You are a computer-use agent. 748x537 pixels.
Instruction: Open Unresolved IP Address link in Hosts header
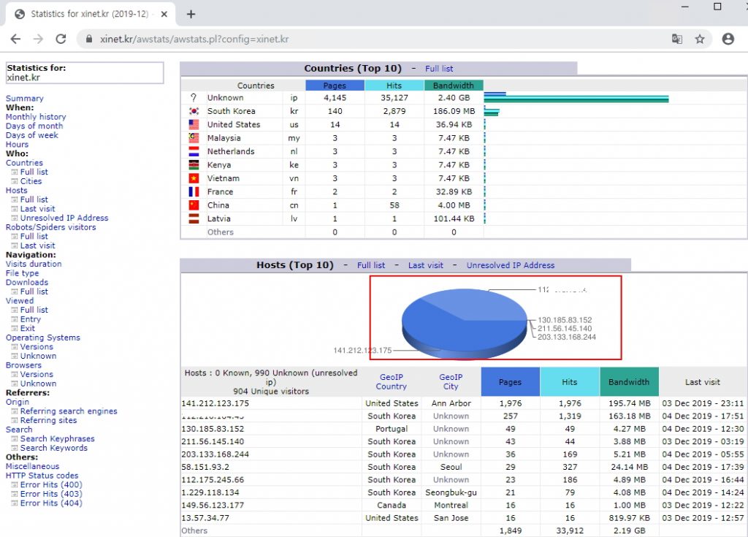[x=510, y=265]
